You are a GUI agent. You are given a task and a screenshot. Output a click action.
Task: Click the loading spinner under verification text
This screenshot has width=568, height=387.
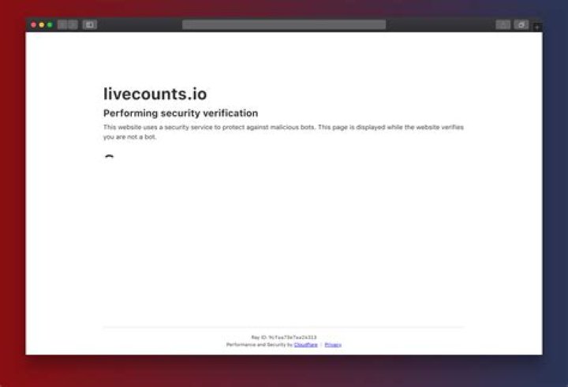pyautogui.click(x=109, y=158)
